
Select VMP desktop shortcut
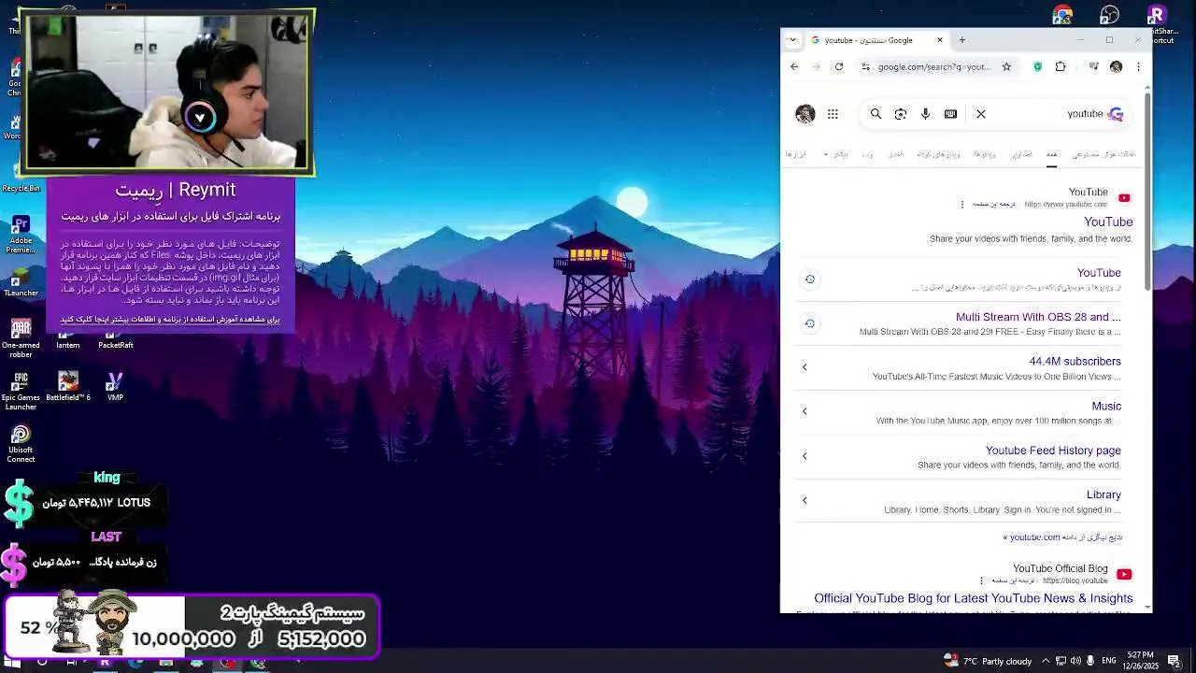point(115,386)
